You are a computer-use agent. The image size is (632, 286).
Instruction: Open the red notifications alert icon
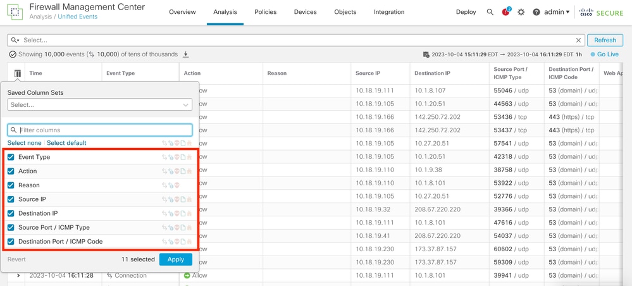[x=505, y=12]
